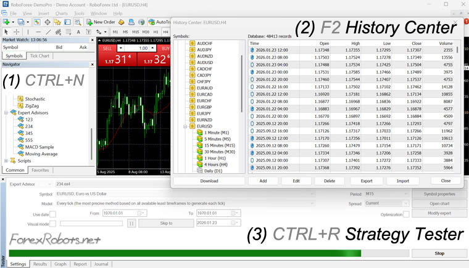Open the Charts menu
469x268 pixels.
point(62,14)
